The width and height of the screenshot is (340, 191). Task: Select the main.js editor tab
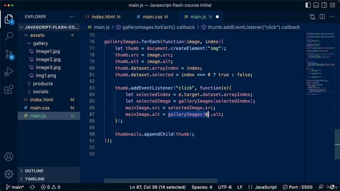198,16
